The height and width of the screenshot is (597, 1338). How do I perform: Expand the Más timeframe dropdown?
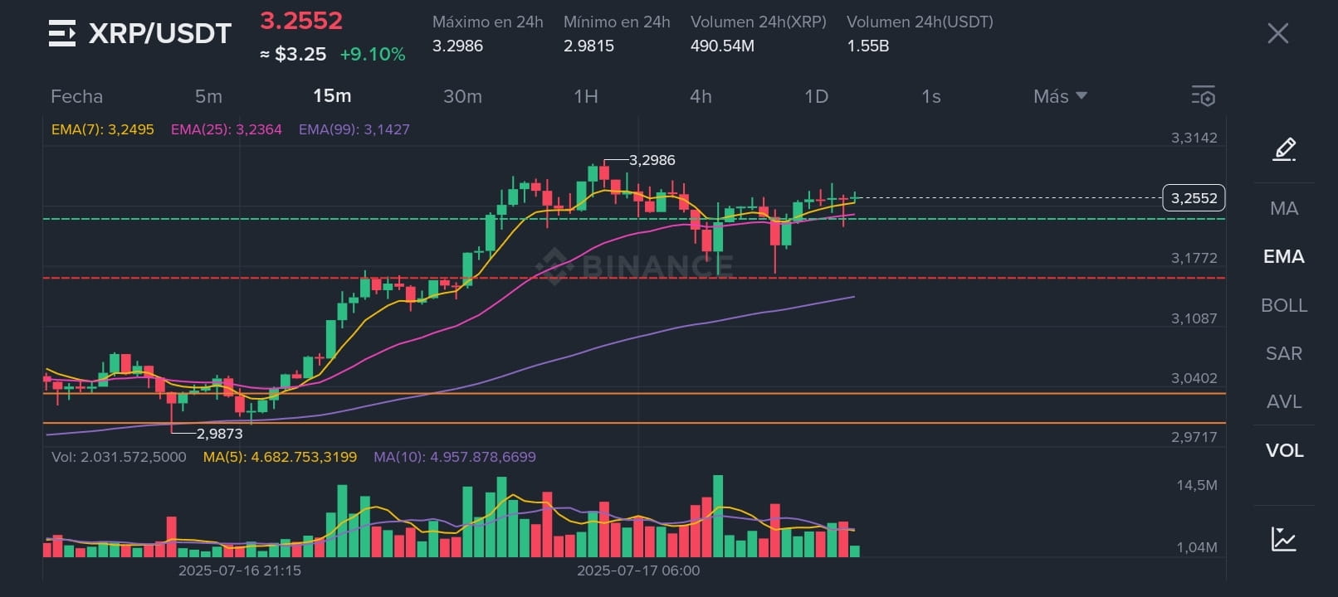point(1060,96)
